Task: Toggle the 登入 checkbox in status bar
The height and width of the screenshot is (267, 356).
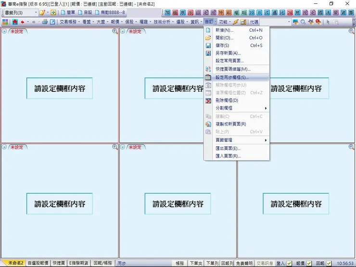Action: [289, 263]
